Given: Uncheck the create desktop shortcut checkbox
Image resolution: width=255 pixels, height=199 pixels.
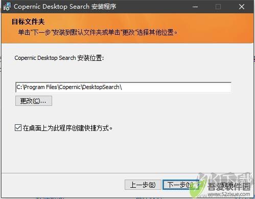Looking at the screenshot, I should (x=18, y=128).
